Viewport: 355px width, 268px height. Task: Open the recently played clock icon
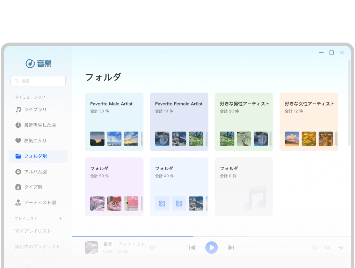coord(18,125)
